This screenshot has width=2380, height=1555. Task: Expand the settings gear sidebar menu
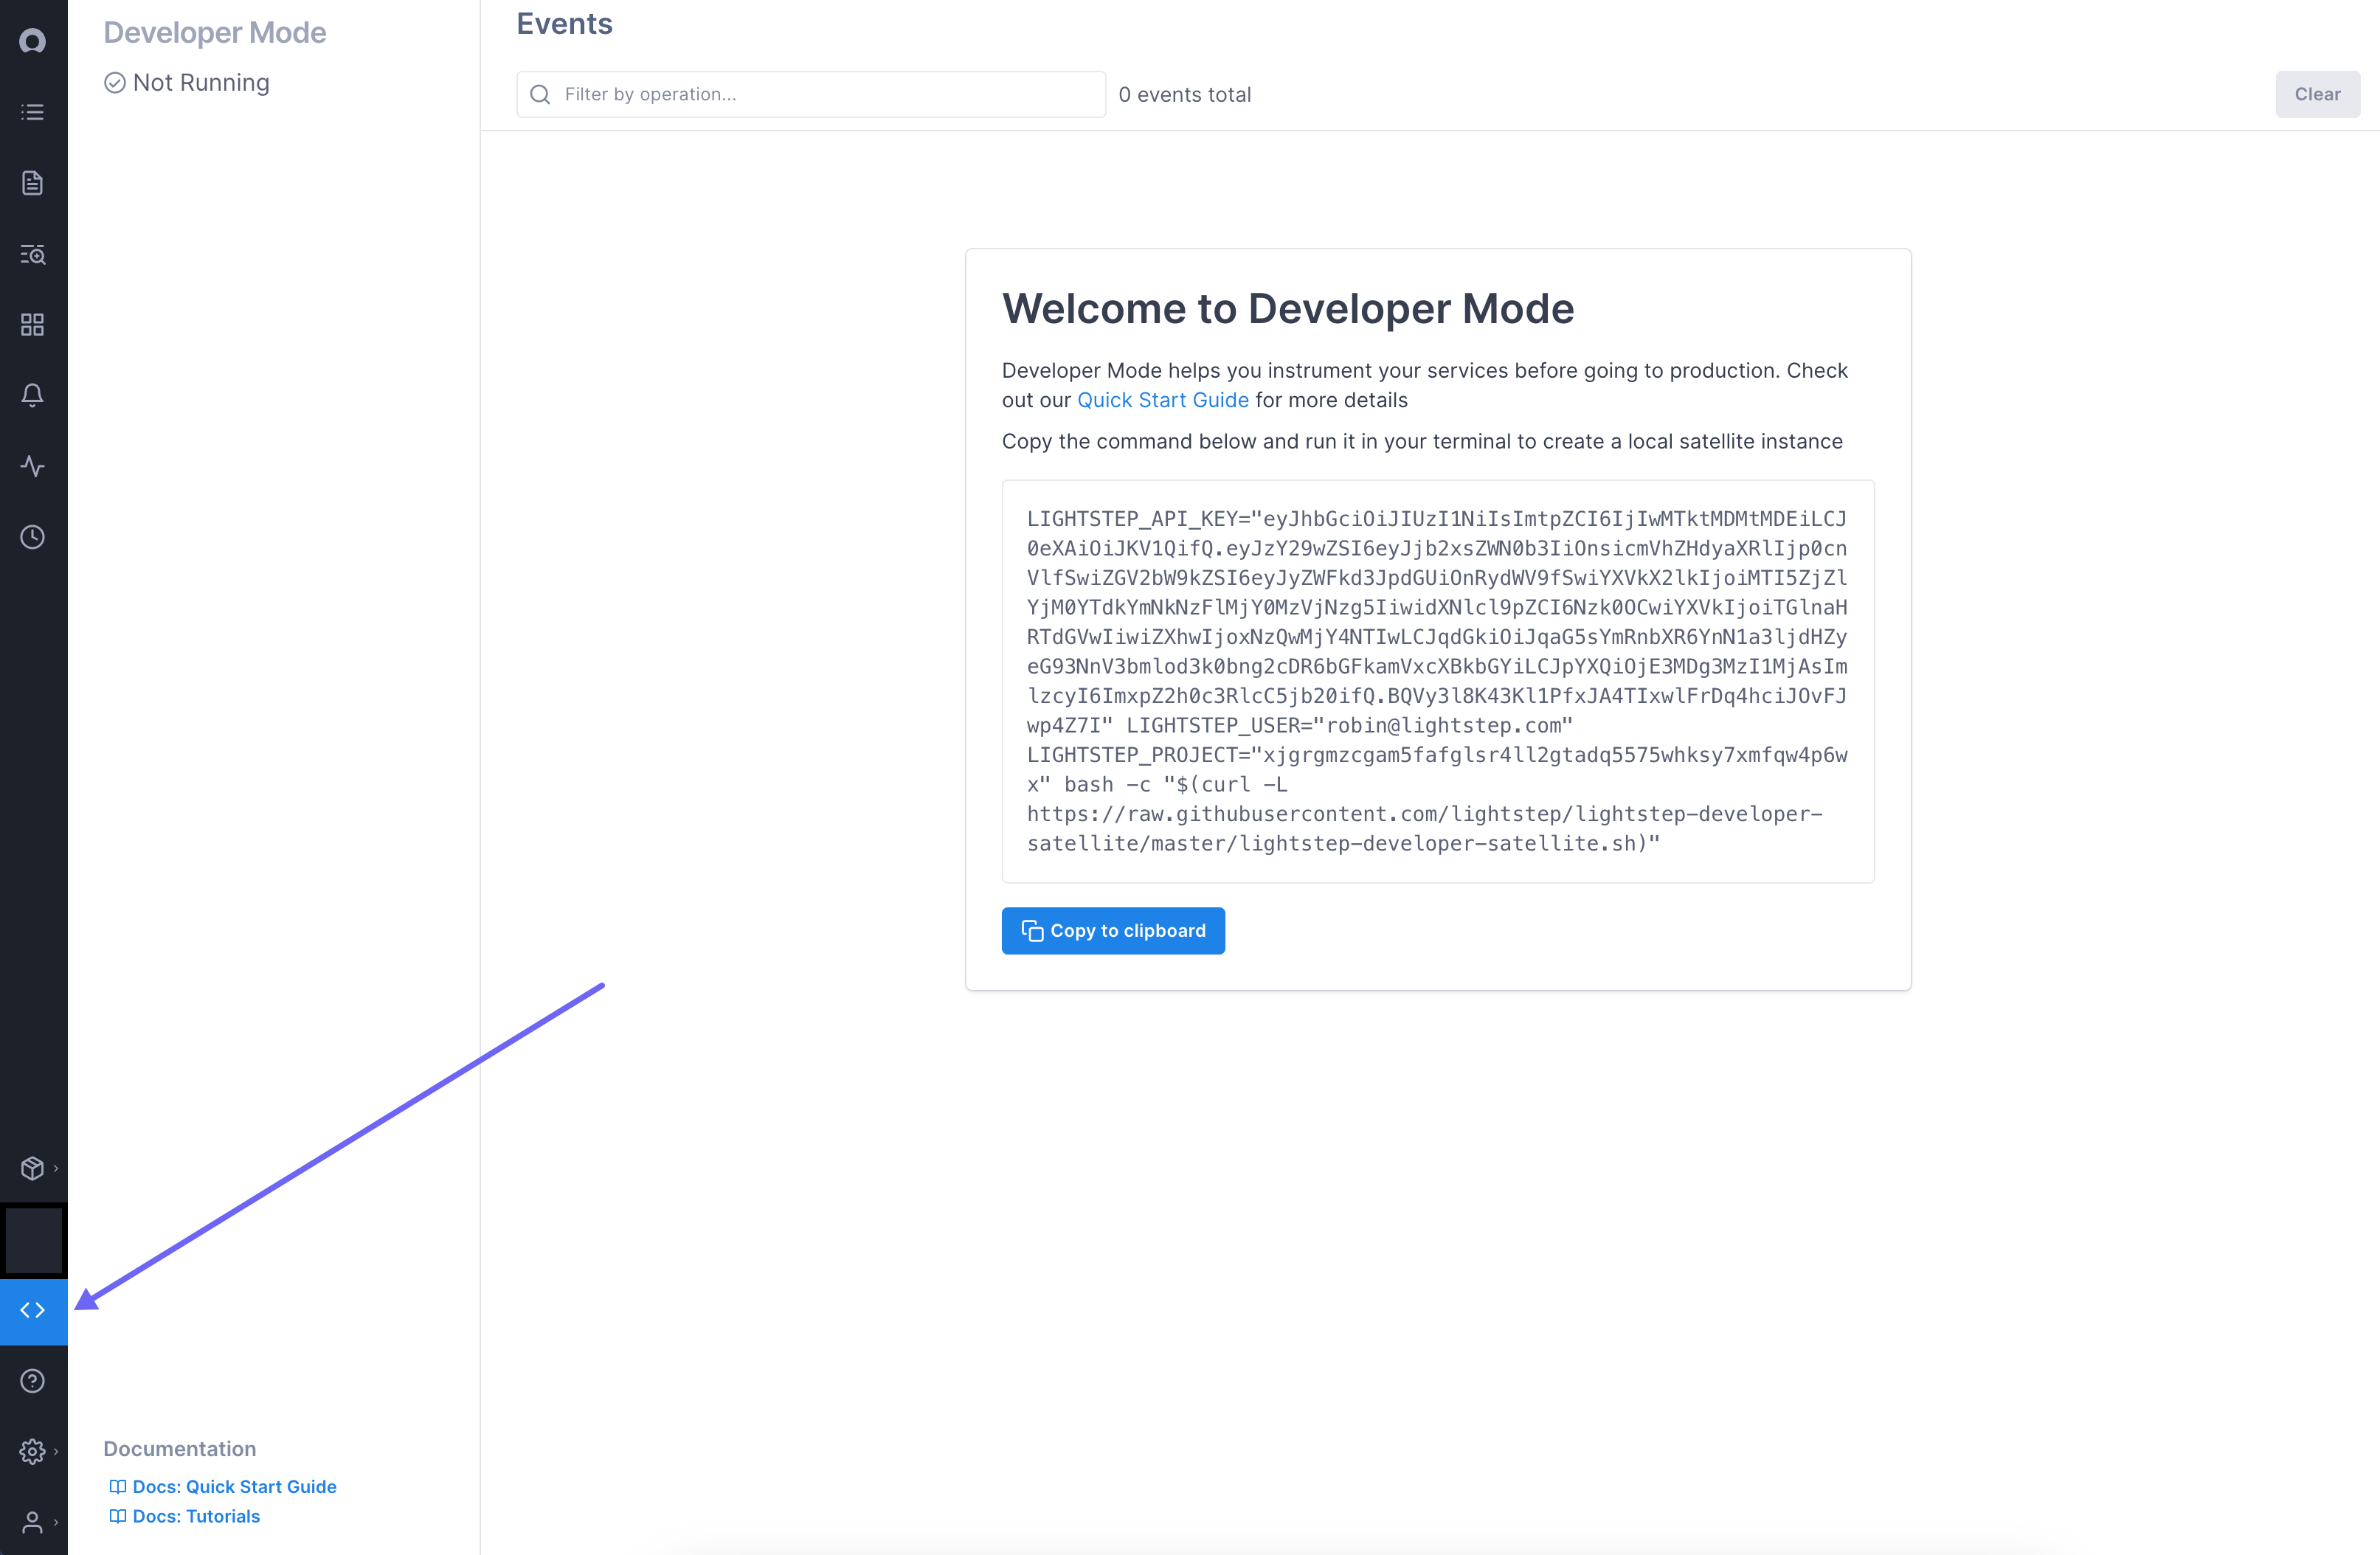click(x=35, y=1451)
